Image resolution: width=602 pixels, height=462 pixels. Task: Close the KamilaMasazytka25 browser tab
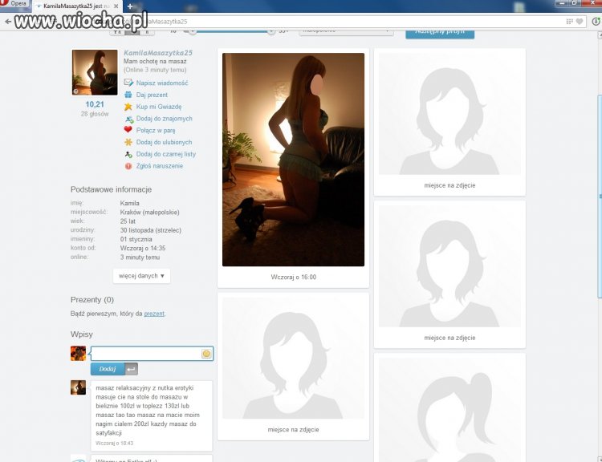tap(116, 6)
